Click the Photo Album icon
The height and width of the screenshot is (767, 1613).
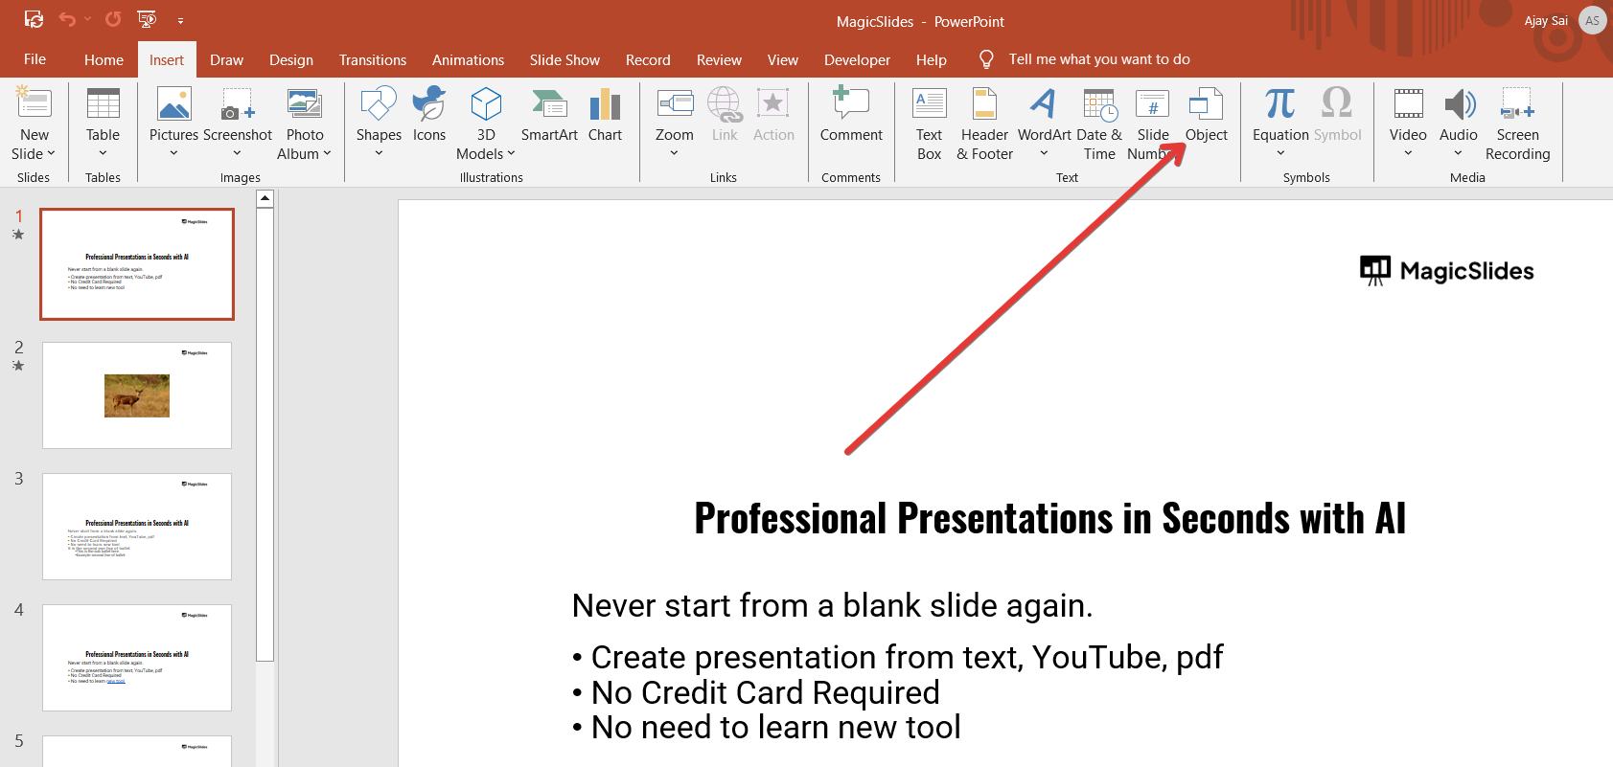304,104
